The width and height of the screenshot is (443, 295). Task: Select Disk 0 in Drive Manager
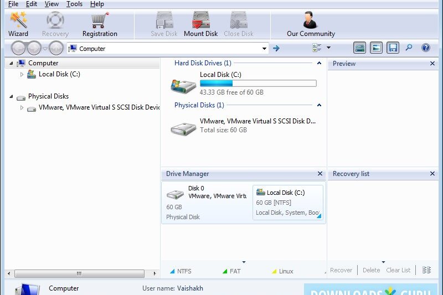coord(207,203)
